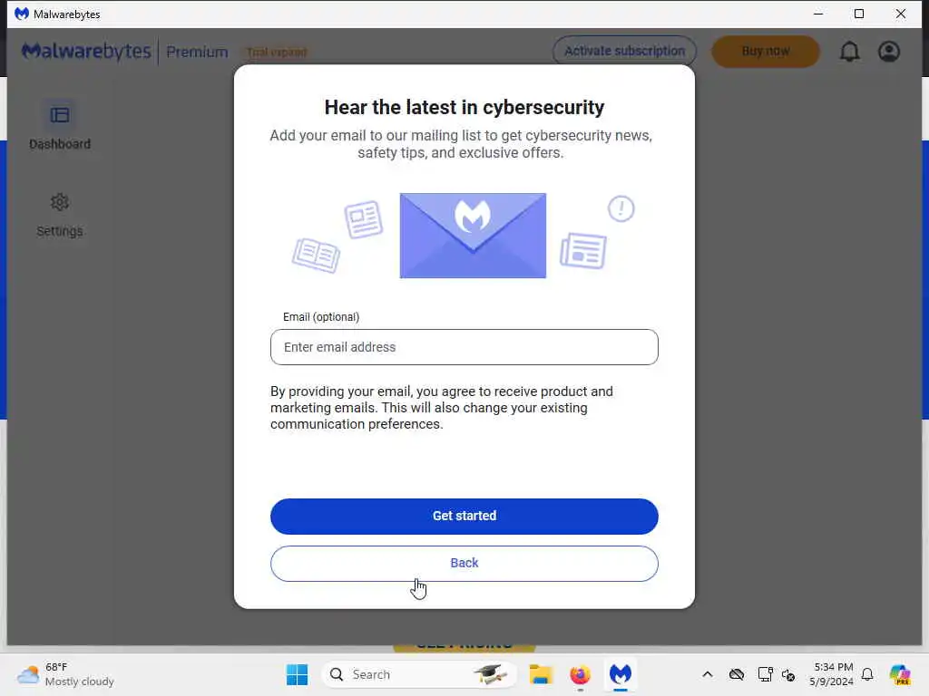Click the crossed-out cloud sync tray icon
This screenshot has height=696, width=929.
[737, 674]
